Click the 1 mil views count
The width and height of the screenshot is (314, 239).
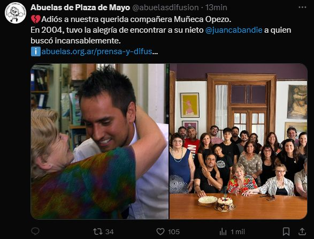238,232
